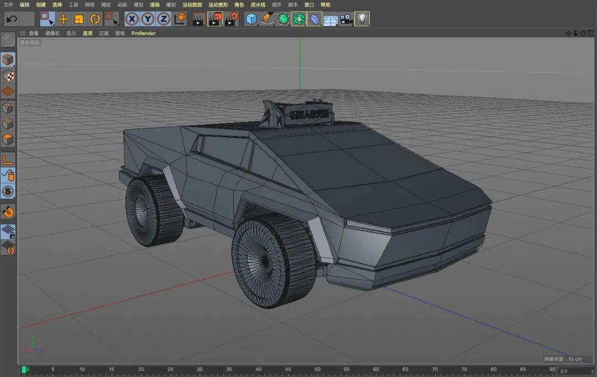597x377 pixels.
Task: Toggle the X axis lock
Action: coord(132,19)
